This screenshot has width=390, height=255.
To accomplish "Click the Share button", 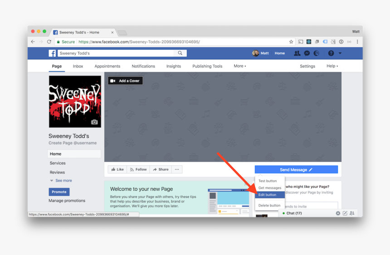I will click(161, 169).
